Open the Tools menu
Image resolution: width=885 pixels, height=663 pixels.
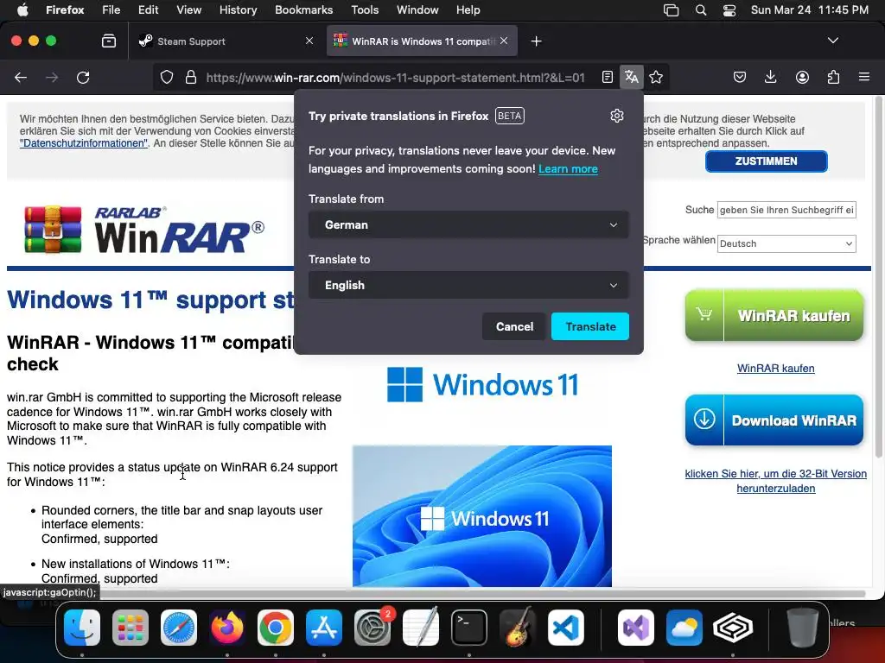tap(365, 10)
